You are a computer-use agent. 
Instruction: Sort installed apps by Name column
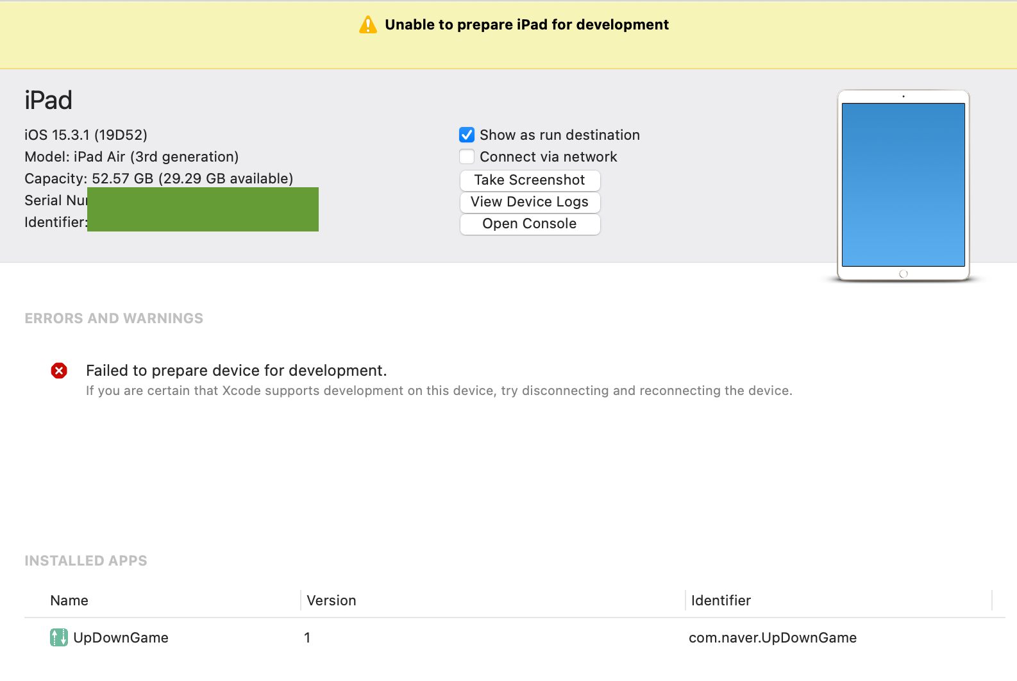coord(69,601)
